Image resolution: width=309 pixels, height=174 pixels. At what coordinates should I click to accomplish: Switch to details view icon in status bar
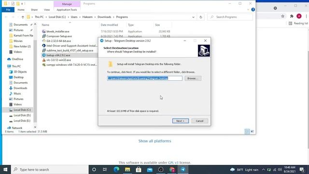(x=247, y=131)
